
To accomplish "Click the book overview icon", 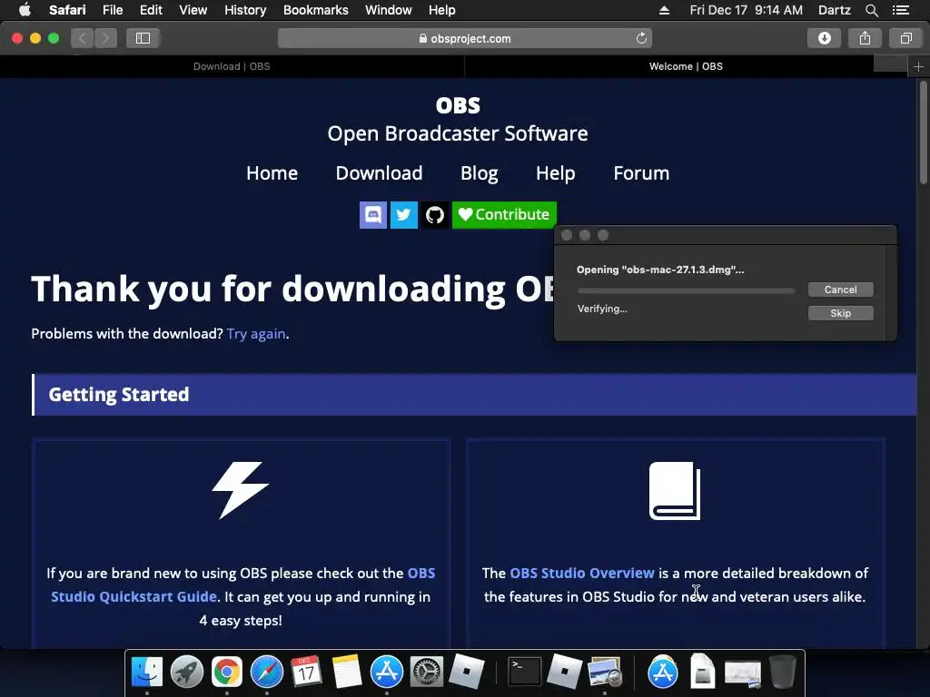I will [x=675, y=491].
